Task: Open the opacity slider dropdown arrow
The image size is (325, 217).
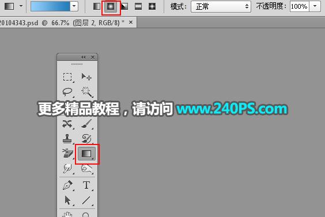Action: coord(315,6)
